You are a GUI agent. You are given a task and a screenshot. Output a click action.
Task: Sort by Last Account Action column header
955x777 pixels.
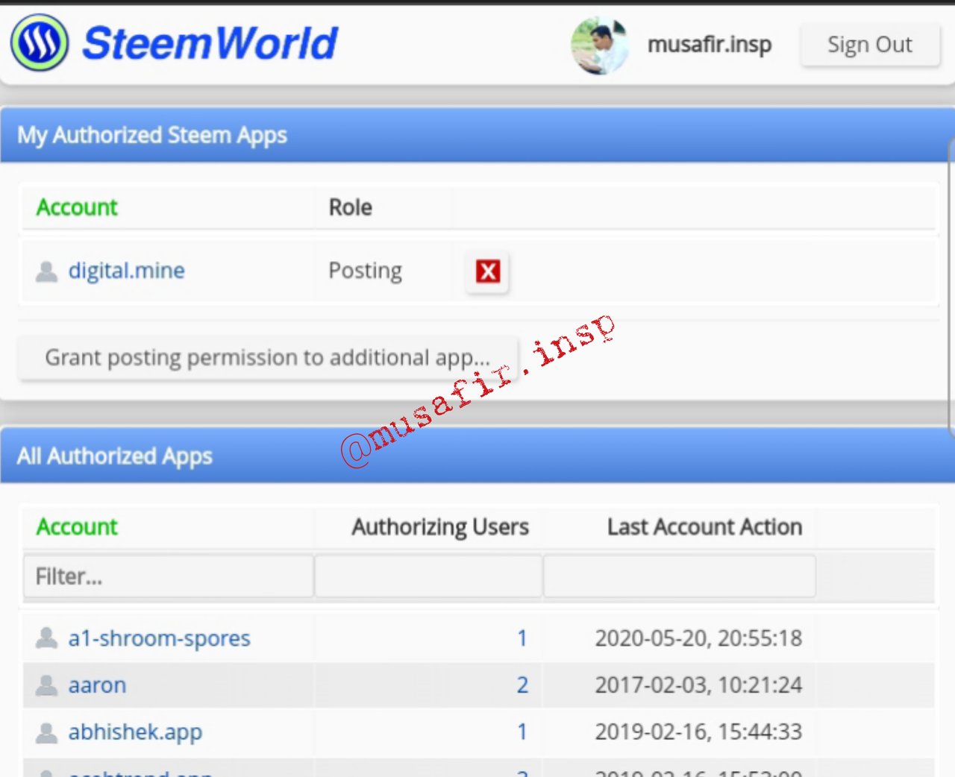[x=704, y=527]
